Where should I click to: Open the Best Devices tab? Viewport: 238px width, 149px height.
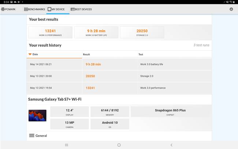pos(81,9)
